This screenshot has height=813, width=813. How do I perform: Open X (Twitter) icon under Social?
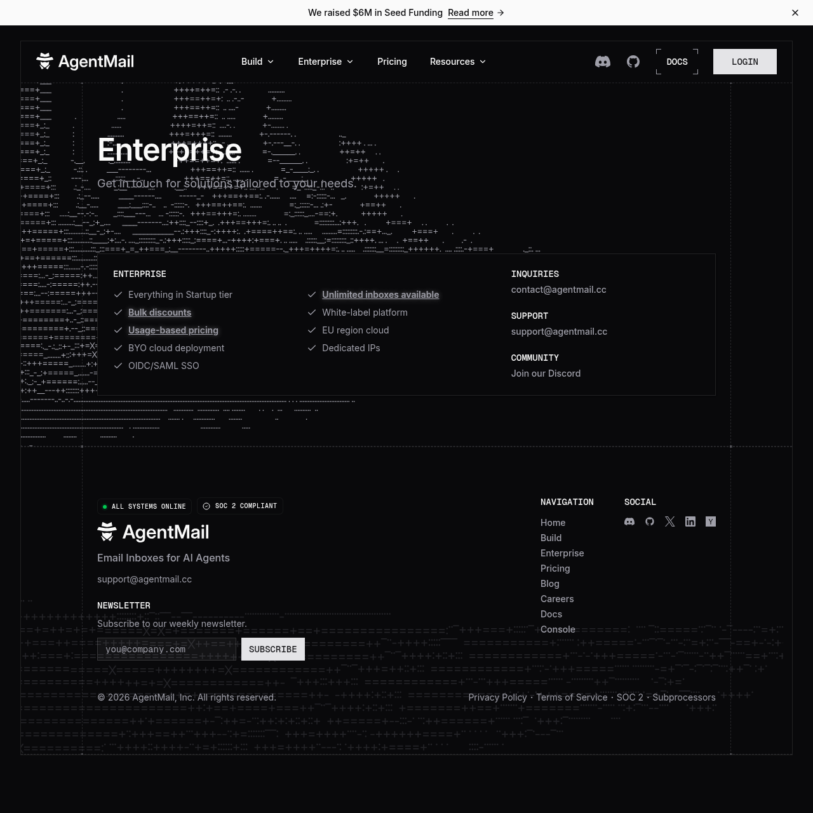[x=670, y=521]
